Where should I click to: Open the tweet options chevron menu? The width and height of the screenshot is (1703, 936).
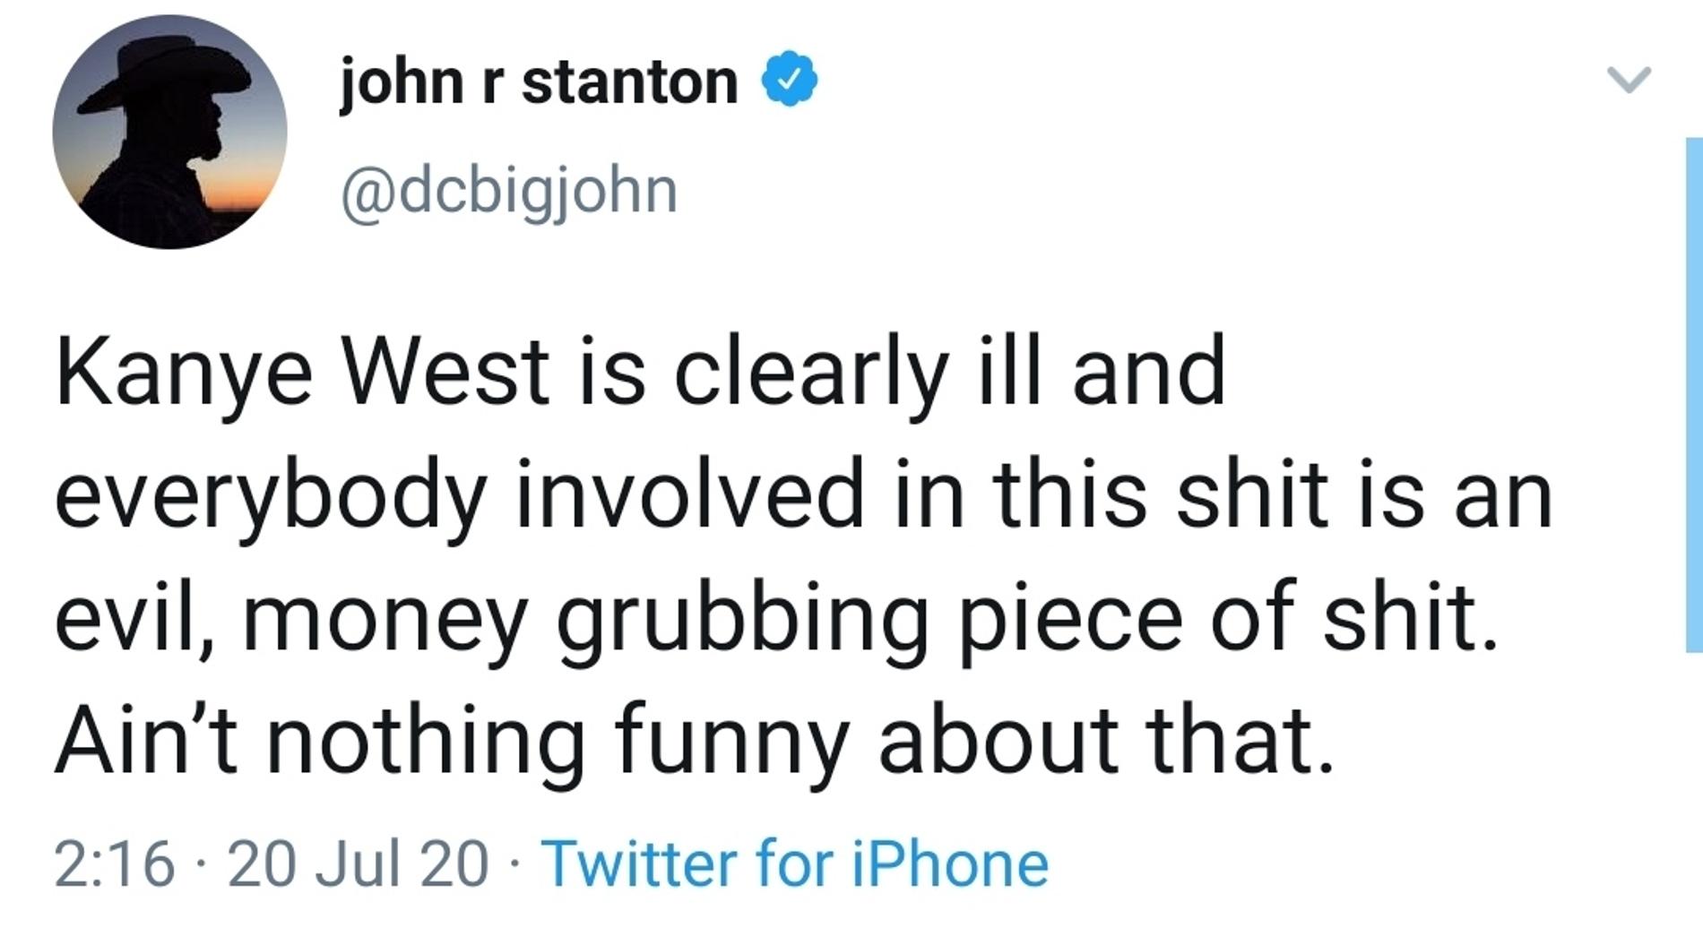pyautogui.click(x=1628, y=80)
